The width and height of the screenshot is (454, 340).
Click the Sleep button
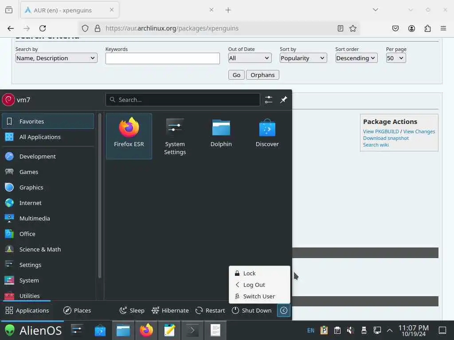point(132,310)
